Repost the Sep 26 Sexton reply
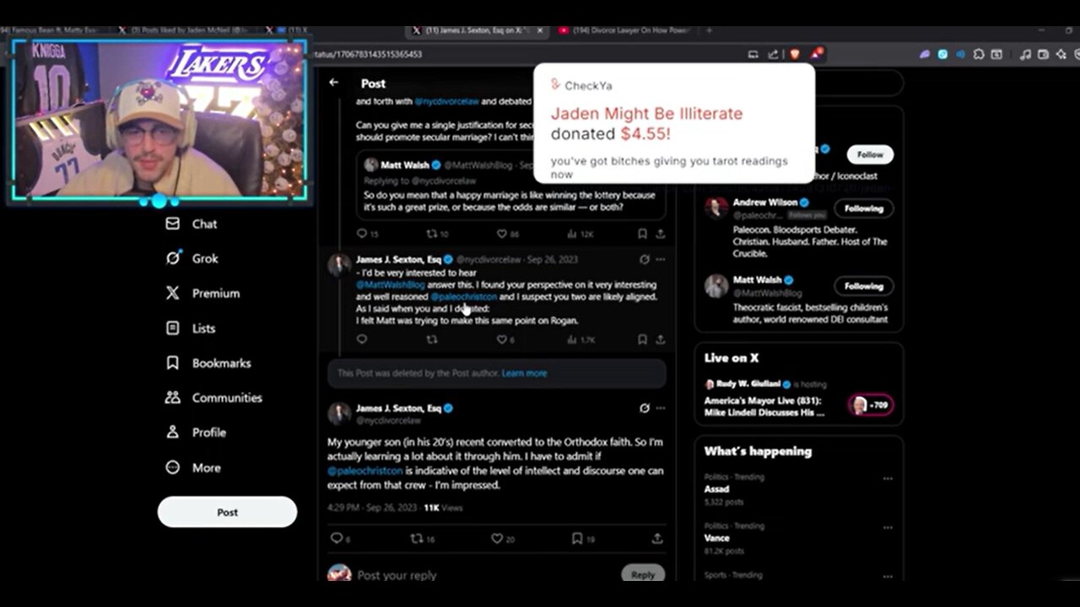 click(431, 339)
